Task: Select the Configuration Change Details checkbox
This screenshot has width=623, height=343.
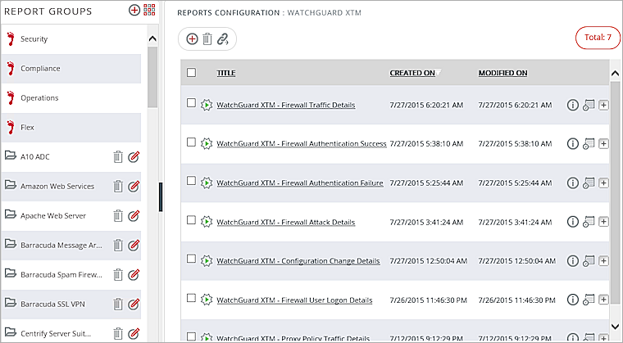Action: point(191,260)
